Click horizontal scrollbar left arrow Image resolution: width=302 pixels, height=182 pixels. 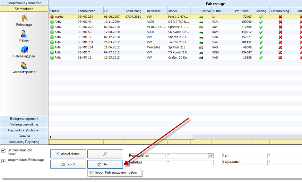tap(51, 137)
